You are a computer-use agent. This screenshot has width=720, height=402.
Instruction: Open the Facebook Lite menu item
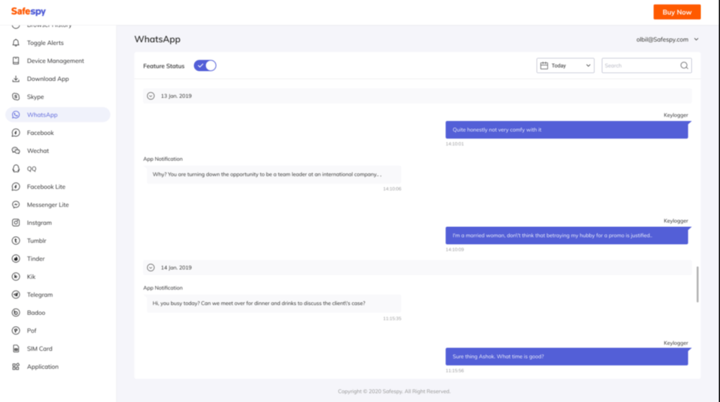[x=46, y=187]
